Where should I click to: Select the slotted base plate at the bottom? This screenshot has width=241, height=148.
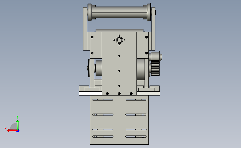pyautogui.click(x=120, y=120)
